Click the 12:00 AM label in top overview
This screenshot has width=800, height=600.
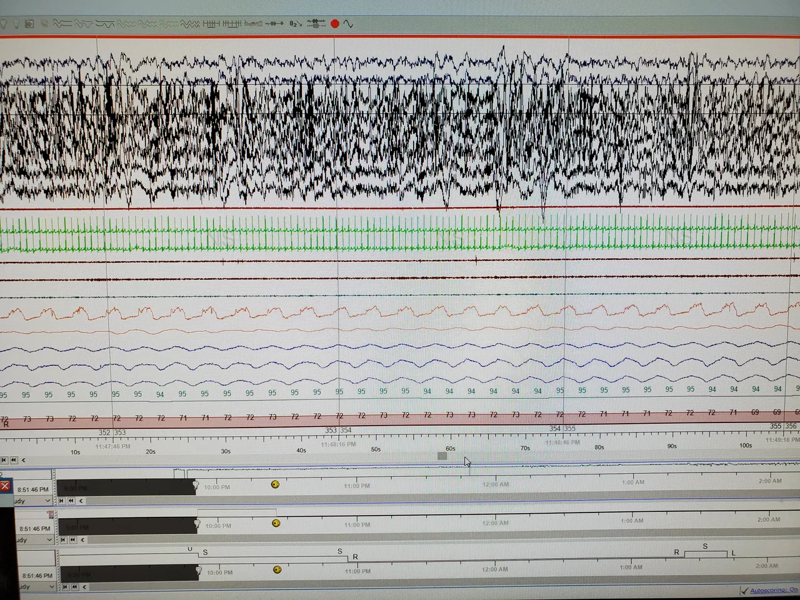point(496,484)
